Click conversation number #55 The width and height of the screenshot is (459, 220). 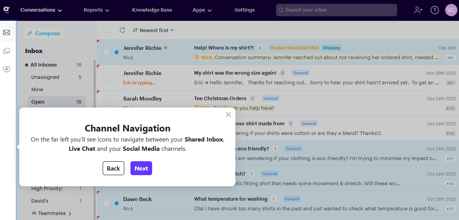[x=451, y=209]
